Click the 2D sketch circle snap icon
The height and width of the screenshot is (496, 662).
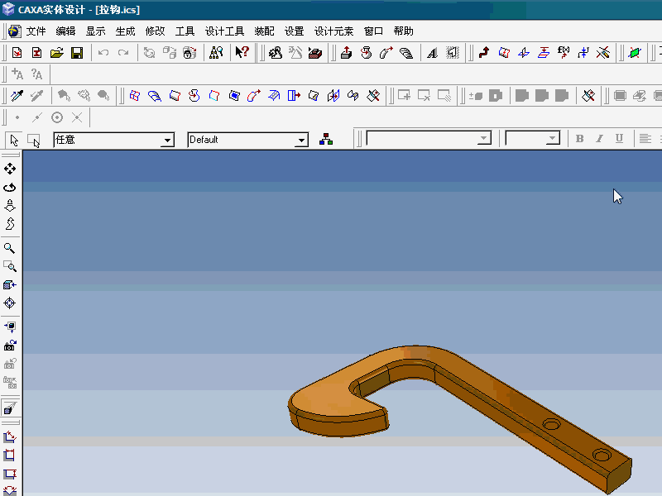coord(57,117)
